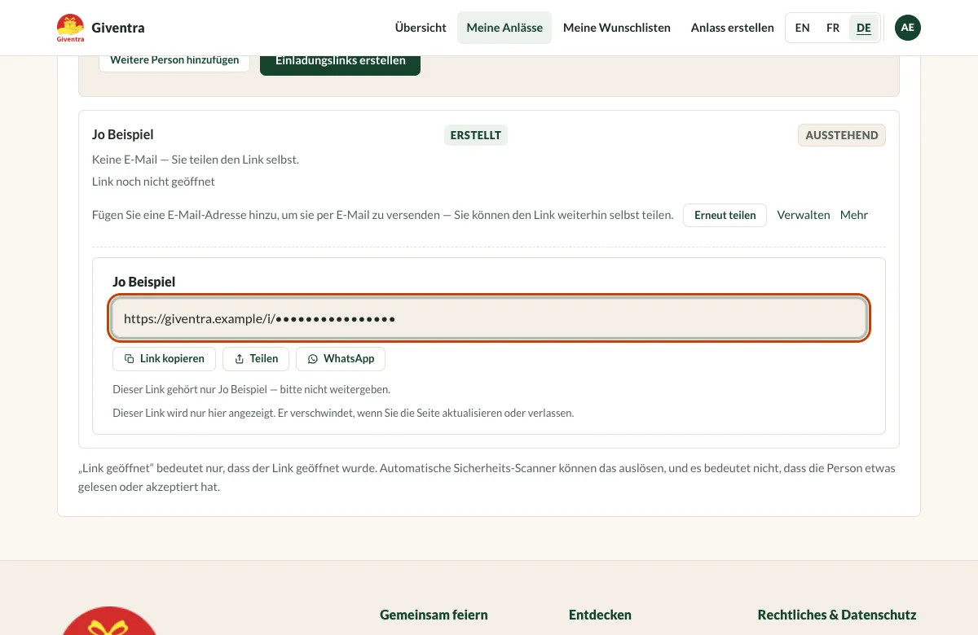Click the Giventra brand name
This screenshot has height=635, width=978.
pos(118,28)
